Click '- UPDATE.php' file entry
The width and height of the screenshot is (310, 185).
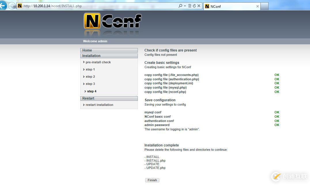click(155, 168)
